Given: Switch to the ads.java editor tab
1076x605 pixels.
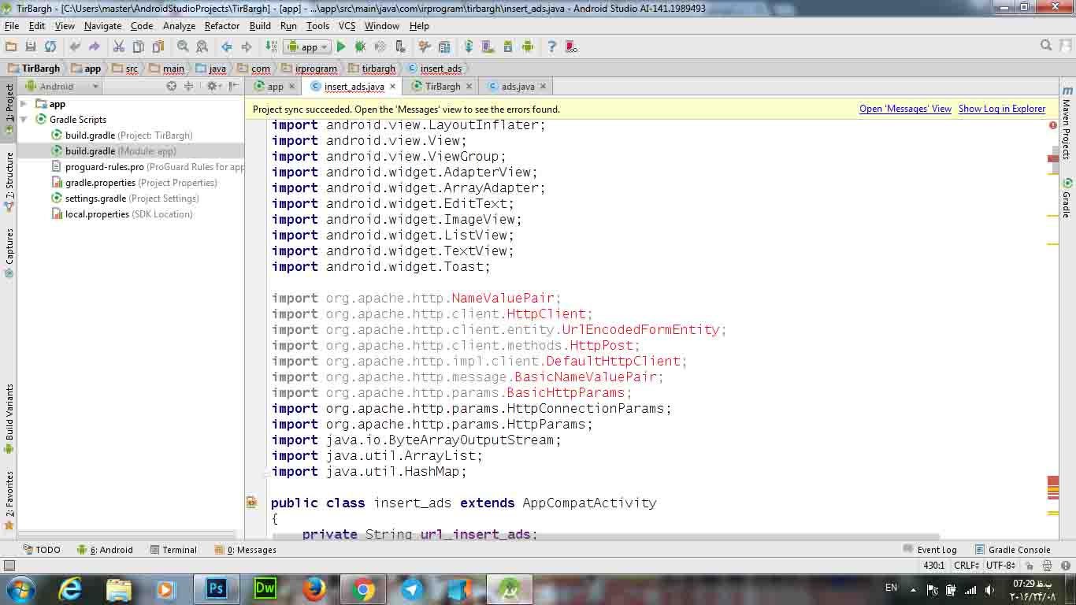Looking at the screenshot, I should (x=518, y=87).
